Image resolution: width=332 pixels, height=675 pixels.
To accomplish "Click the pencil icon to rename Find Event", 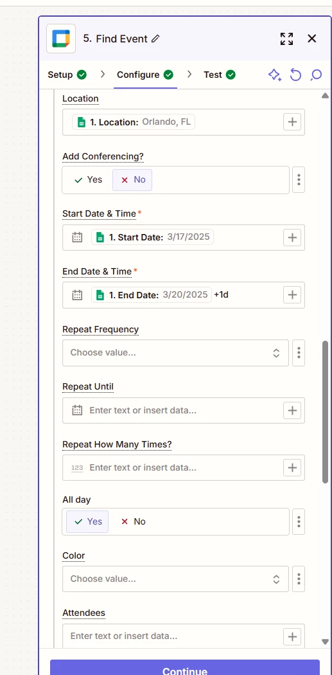I will click(155, 39).
